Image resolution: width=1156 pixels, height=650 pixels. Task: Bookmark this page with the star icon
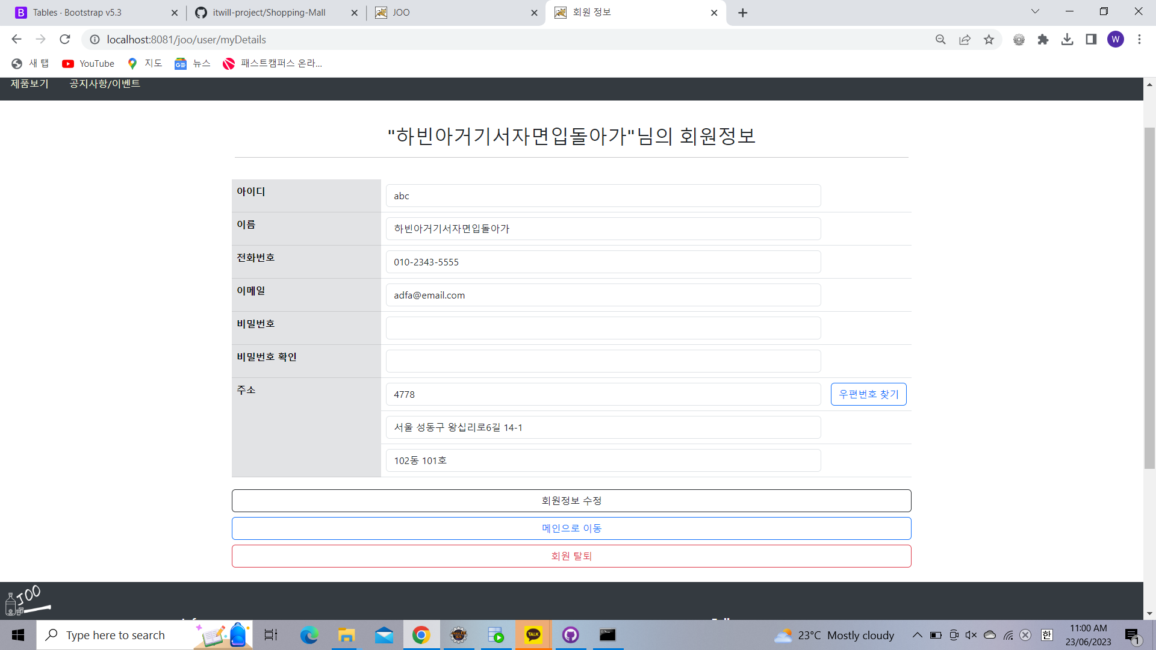coord(989,39)
